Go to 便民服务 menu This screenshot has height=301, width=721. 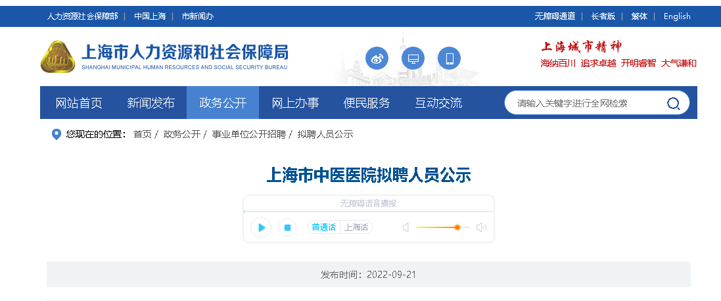tap(367, 103)
